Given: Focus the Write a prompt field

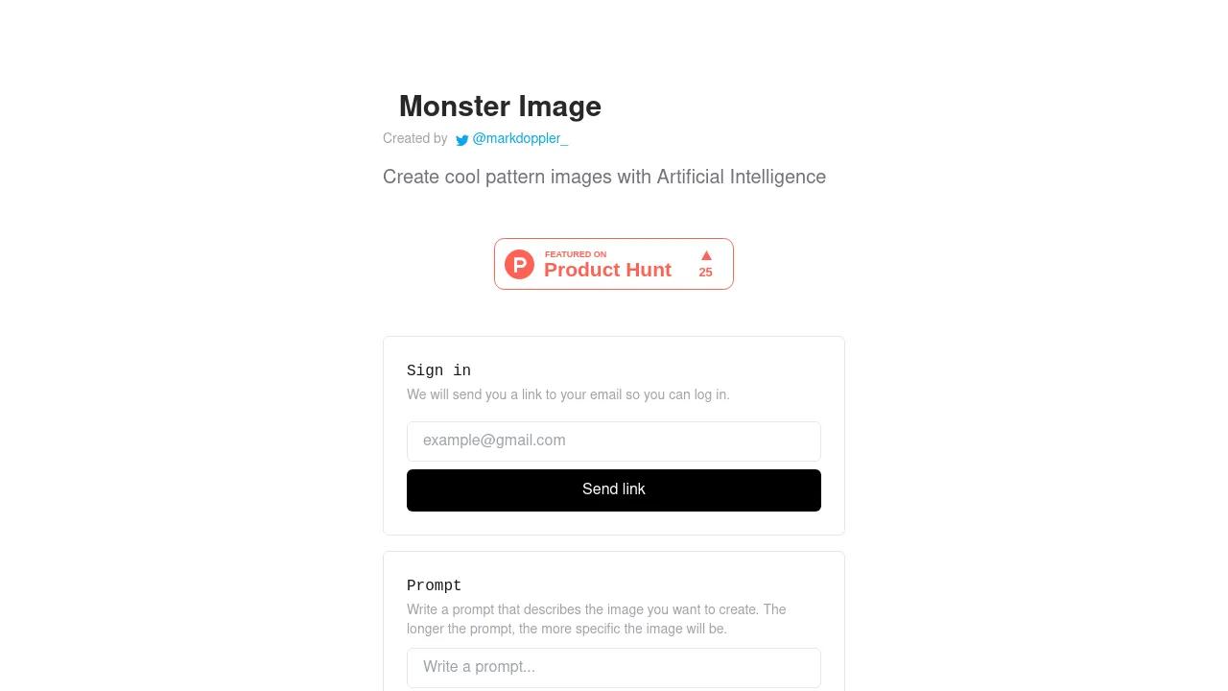Looking at the screenshot, I should pyautogui.click(x=614, y=668).
